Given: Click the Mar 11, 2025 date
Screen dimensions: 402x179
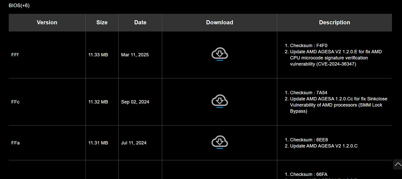Looking at the screenshot, I should [x=135, y=55].
